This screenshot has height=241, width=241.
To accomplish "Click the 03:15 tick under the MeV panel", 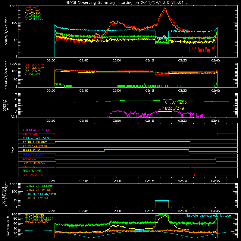I will [x=149, y=91].
